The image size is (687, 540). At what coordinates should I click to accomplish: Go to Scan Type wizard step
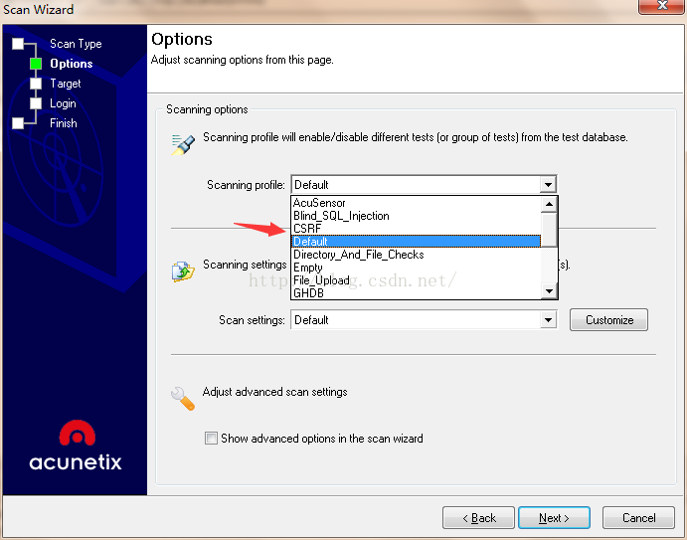point(76,44)
